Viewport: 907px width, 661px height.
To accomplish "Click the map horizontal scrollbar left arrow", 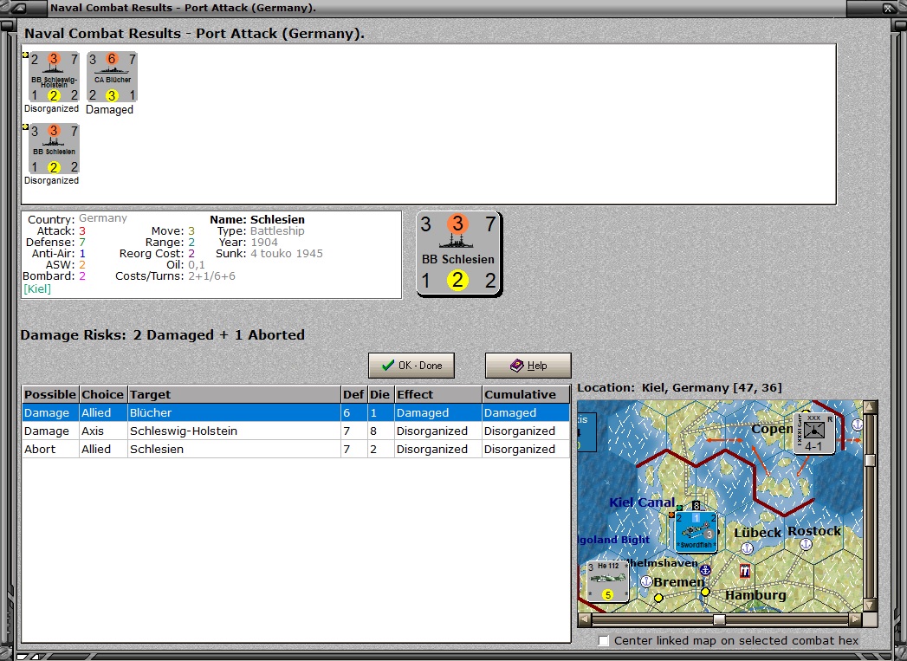I will [x=585, y=619].
